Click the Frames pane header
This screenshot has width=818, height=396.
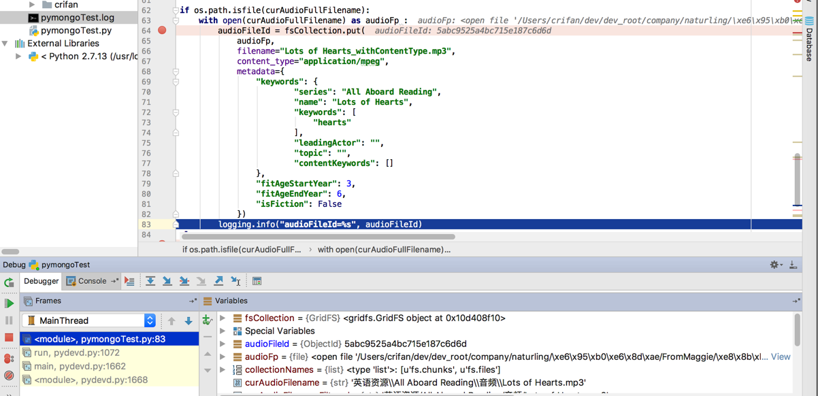coord(110,301)
